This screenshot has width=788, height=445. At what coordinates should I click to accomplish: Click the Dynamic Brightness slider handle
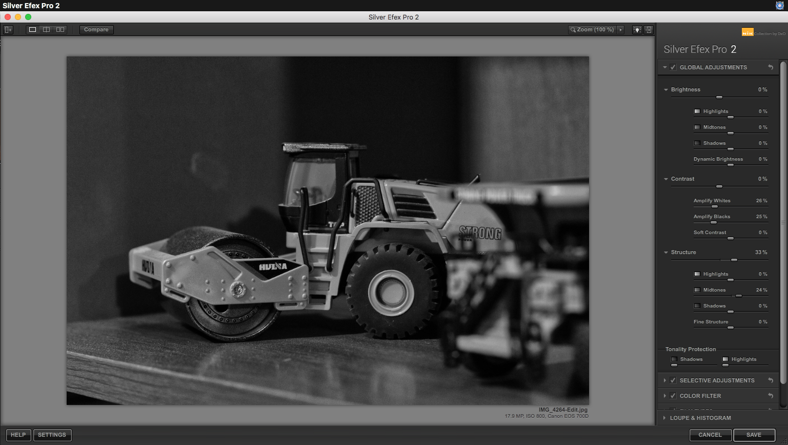tap(731, 165)
